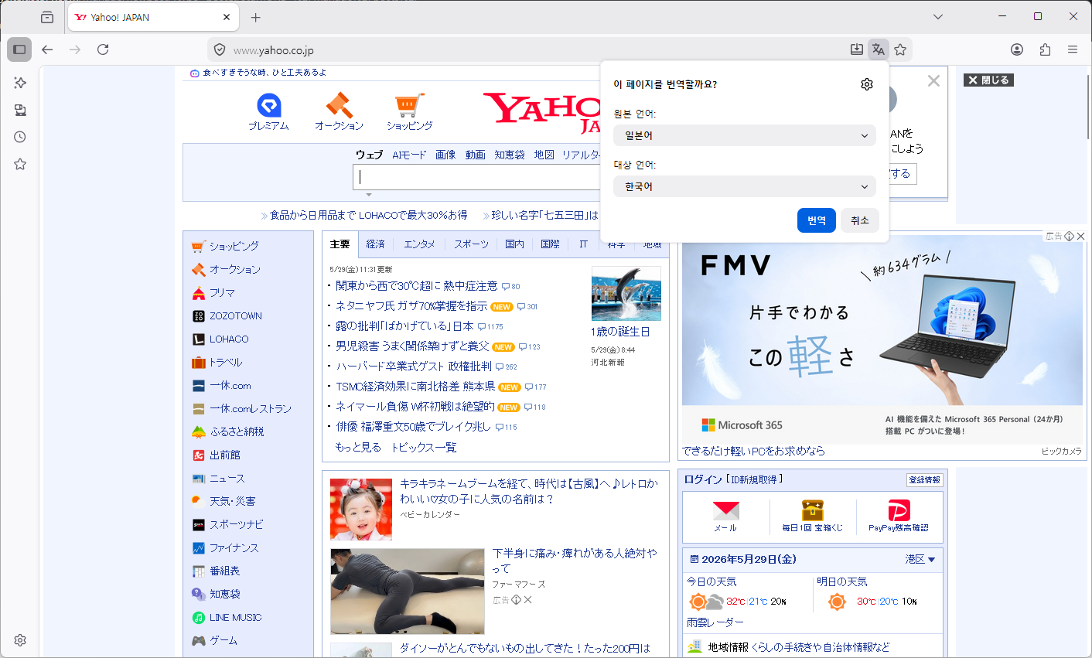Open the AI sparkle sidebar tool
The height and width of the screenshot is (658, 1092).
click(x=20, y=83)
